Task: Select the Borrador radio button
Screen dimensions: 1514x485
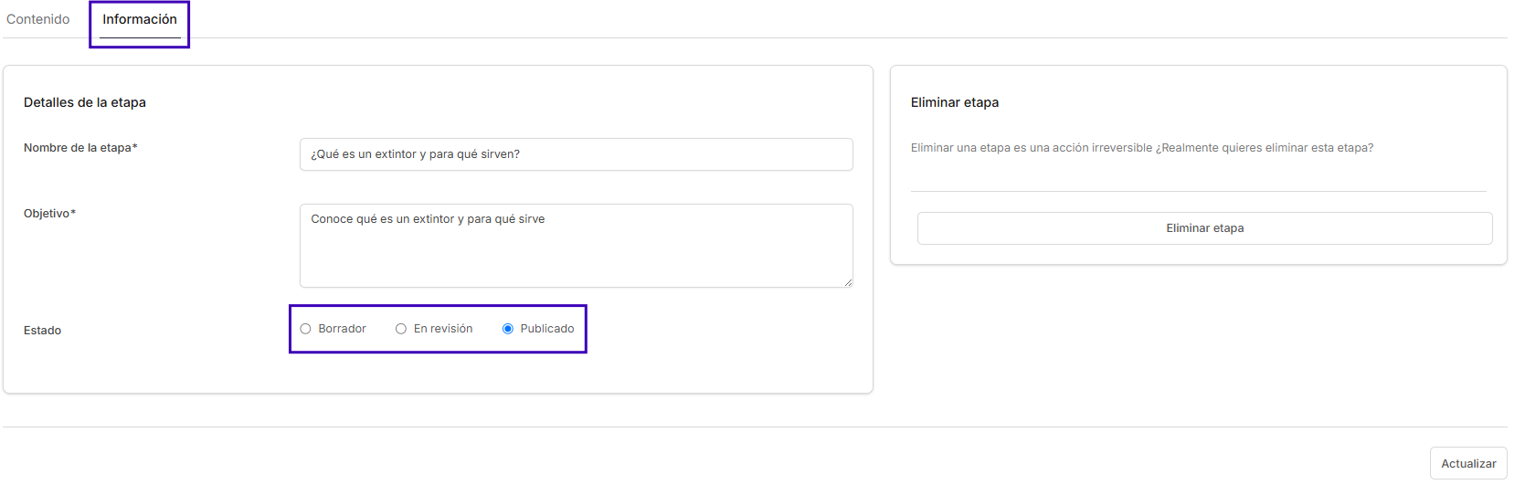Action: (x=306, y=329)
